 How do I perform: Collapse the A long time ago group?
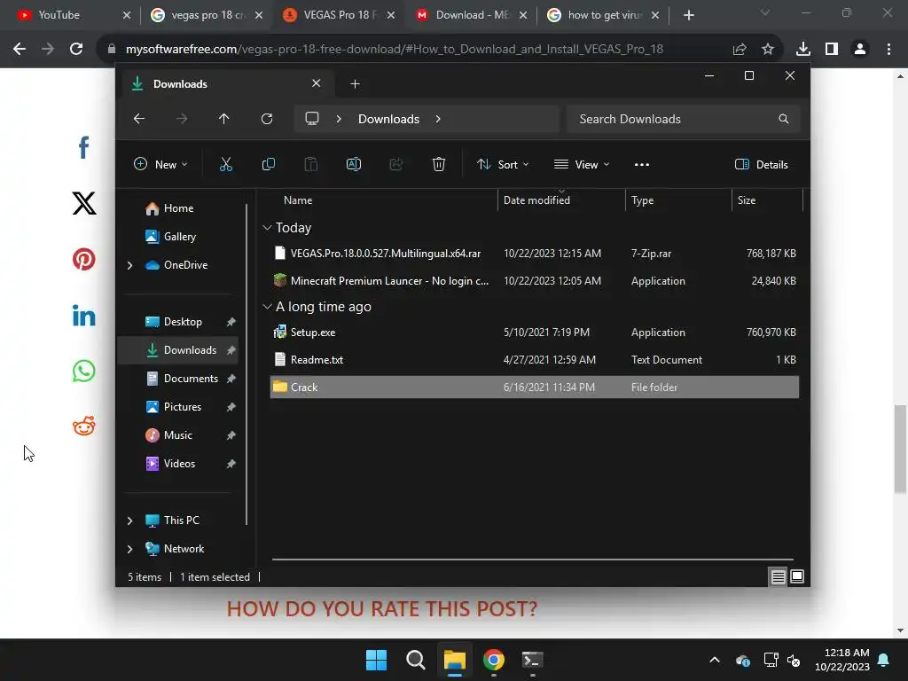[267, 306]
